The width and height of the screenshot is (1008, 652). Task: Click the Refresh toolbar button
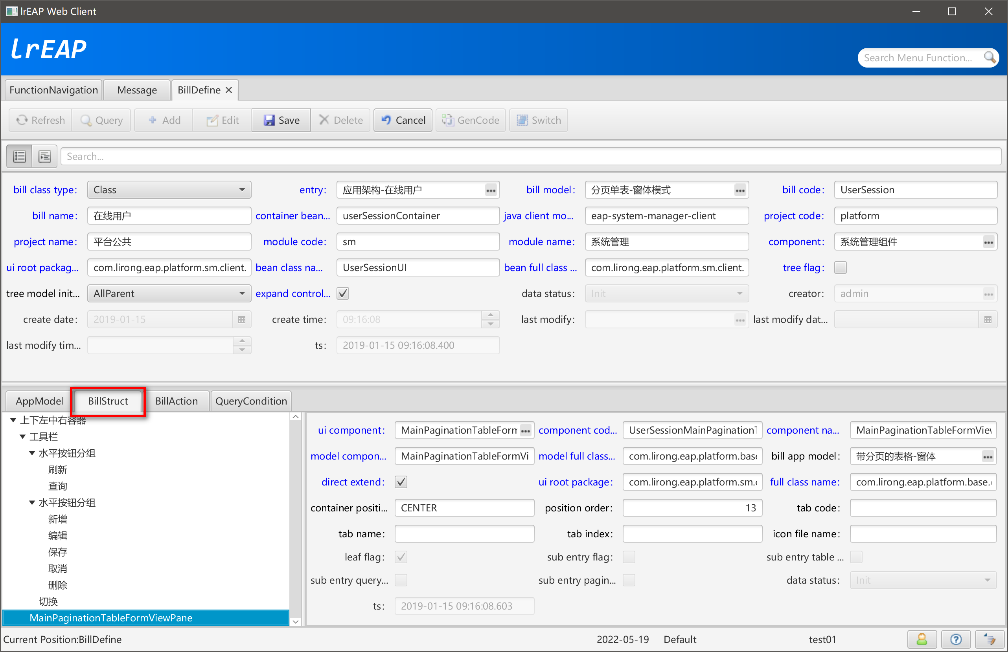click(x=40, y=120)
